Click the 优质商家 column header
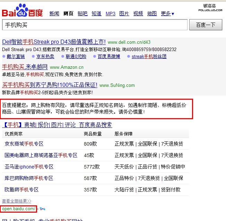 (x=14, y=134)
